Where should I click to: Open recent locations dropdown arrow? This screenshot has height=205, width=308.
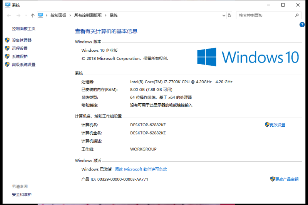click(26, 15)
